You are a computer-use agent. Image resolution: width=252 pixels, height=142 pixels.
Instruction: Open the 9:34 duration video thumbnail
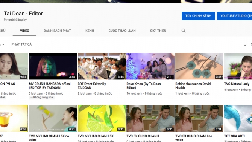14,66
